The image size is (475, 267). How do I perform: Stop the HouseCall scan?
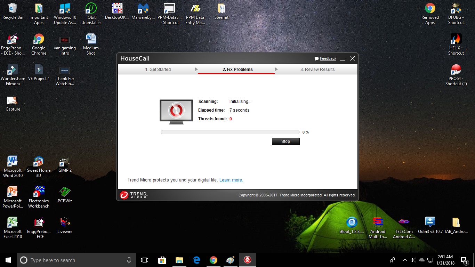(x=285, y=141)
